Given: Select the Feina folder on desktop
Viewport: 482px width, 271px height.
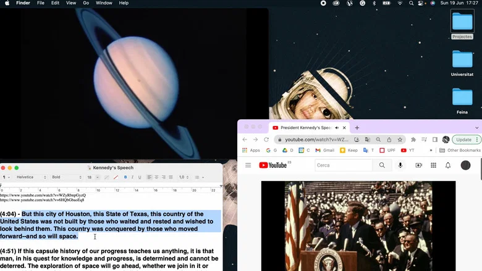Looking at the screenshot, I should click(462, 101).
